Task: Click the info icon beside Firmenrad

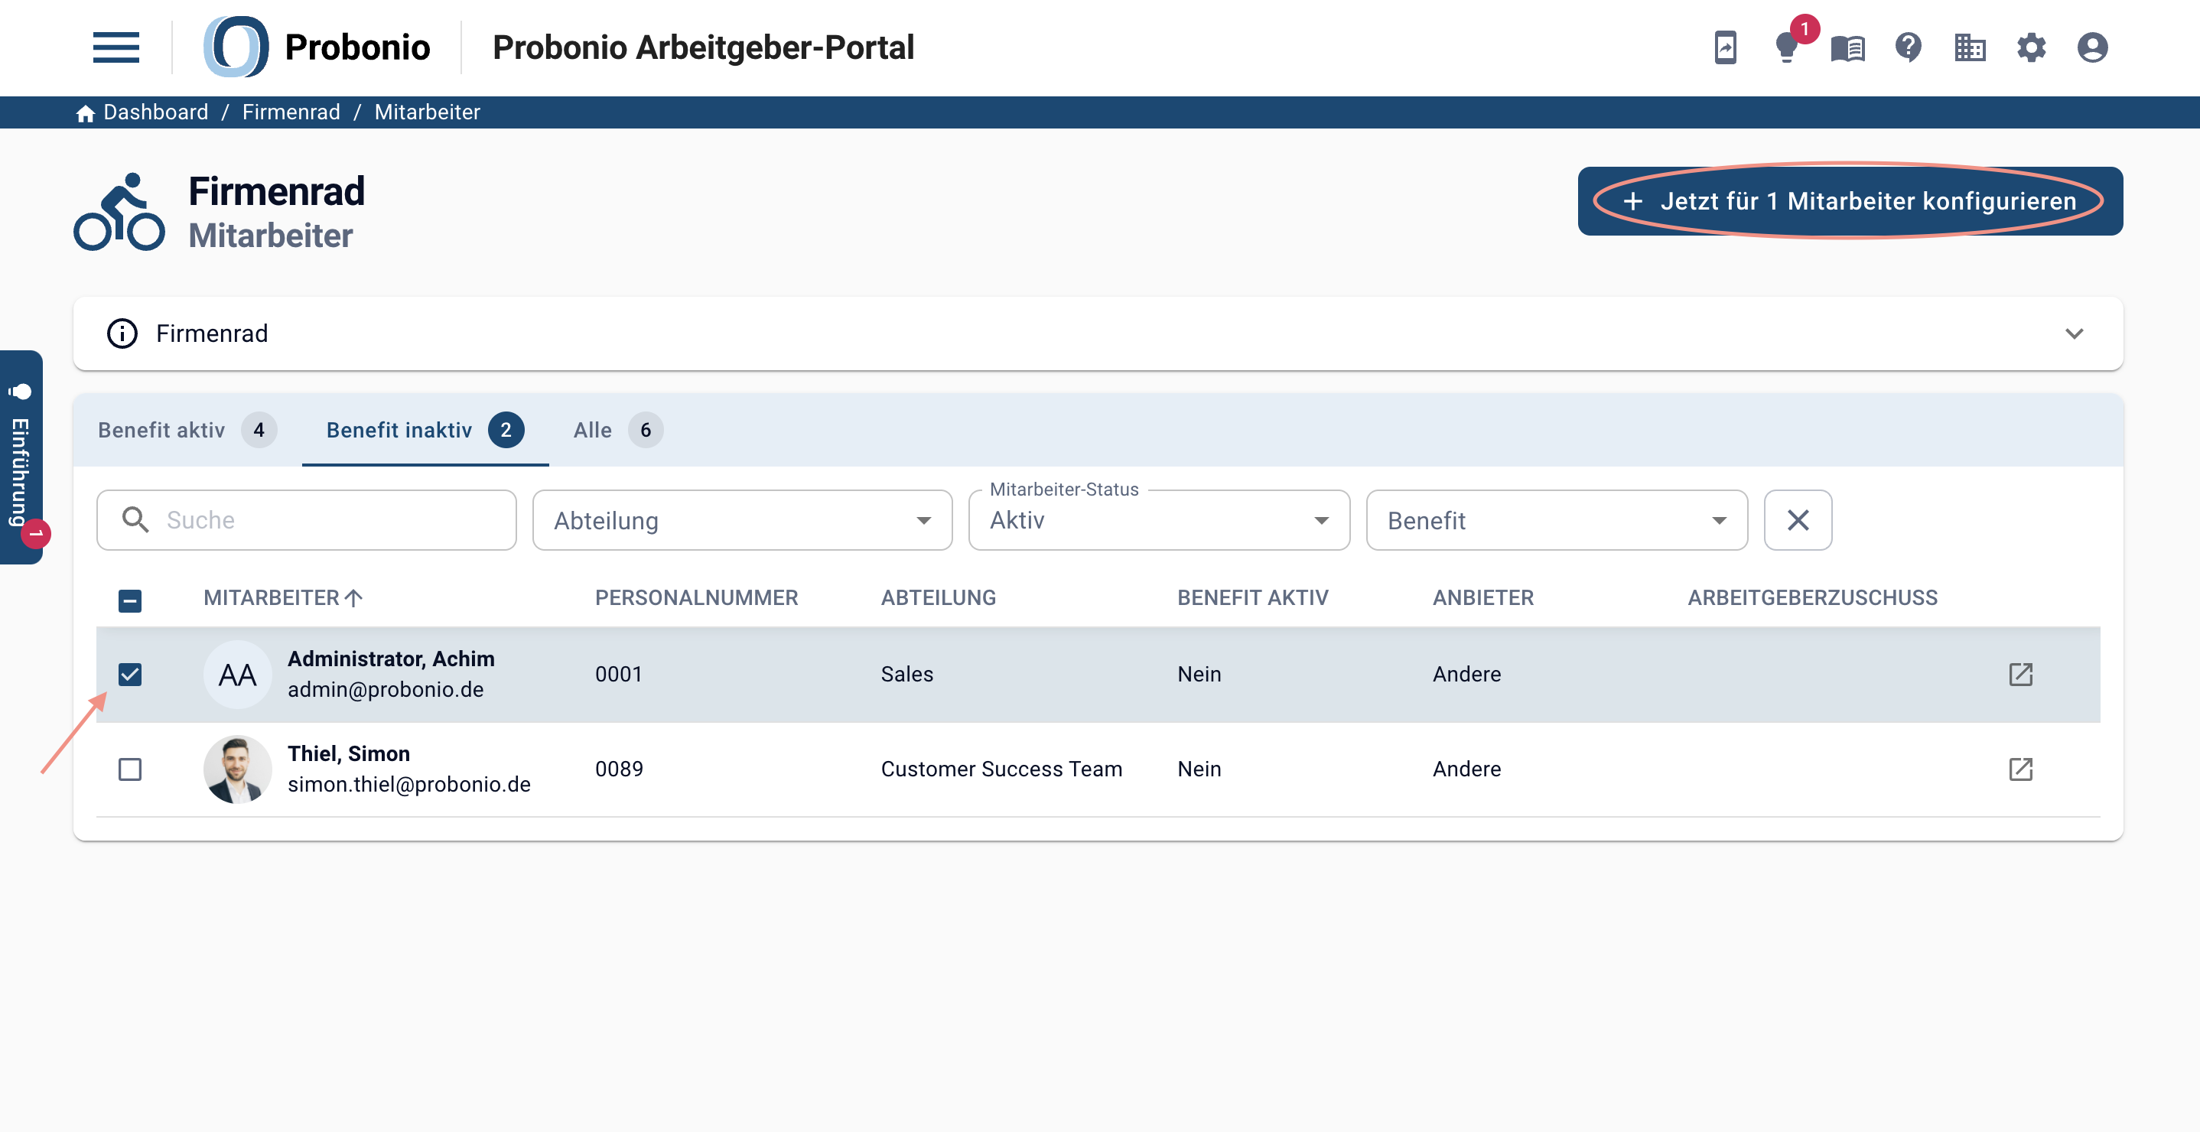Action: pyautogui.click(x=122, y=333)
